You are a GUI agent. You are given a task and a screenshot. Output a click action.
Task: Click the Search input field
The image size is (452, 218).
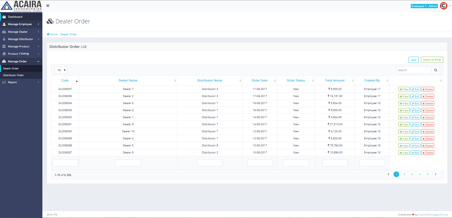click(414, 70)
